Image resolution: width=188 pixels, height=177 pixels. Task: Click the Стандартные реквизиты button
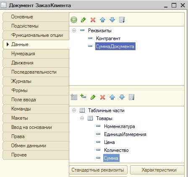tap(98, 170)
